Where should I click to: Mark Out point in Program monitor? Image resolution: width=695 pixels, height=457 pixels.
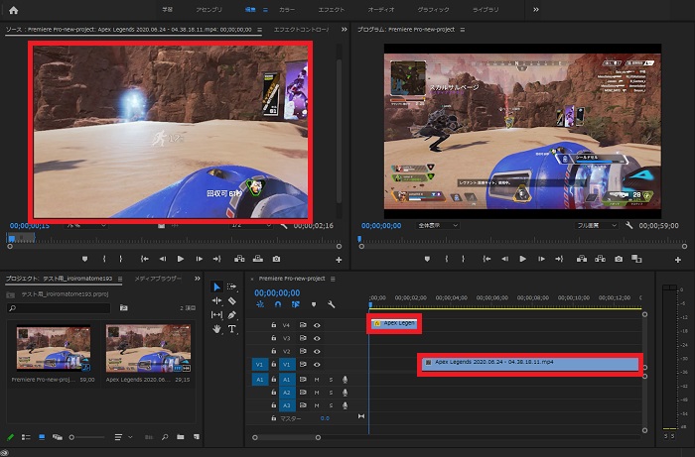tap(464, 259)
